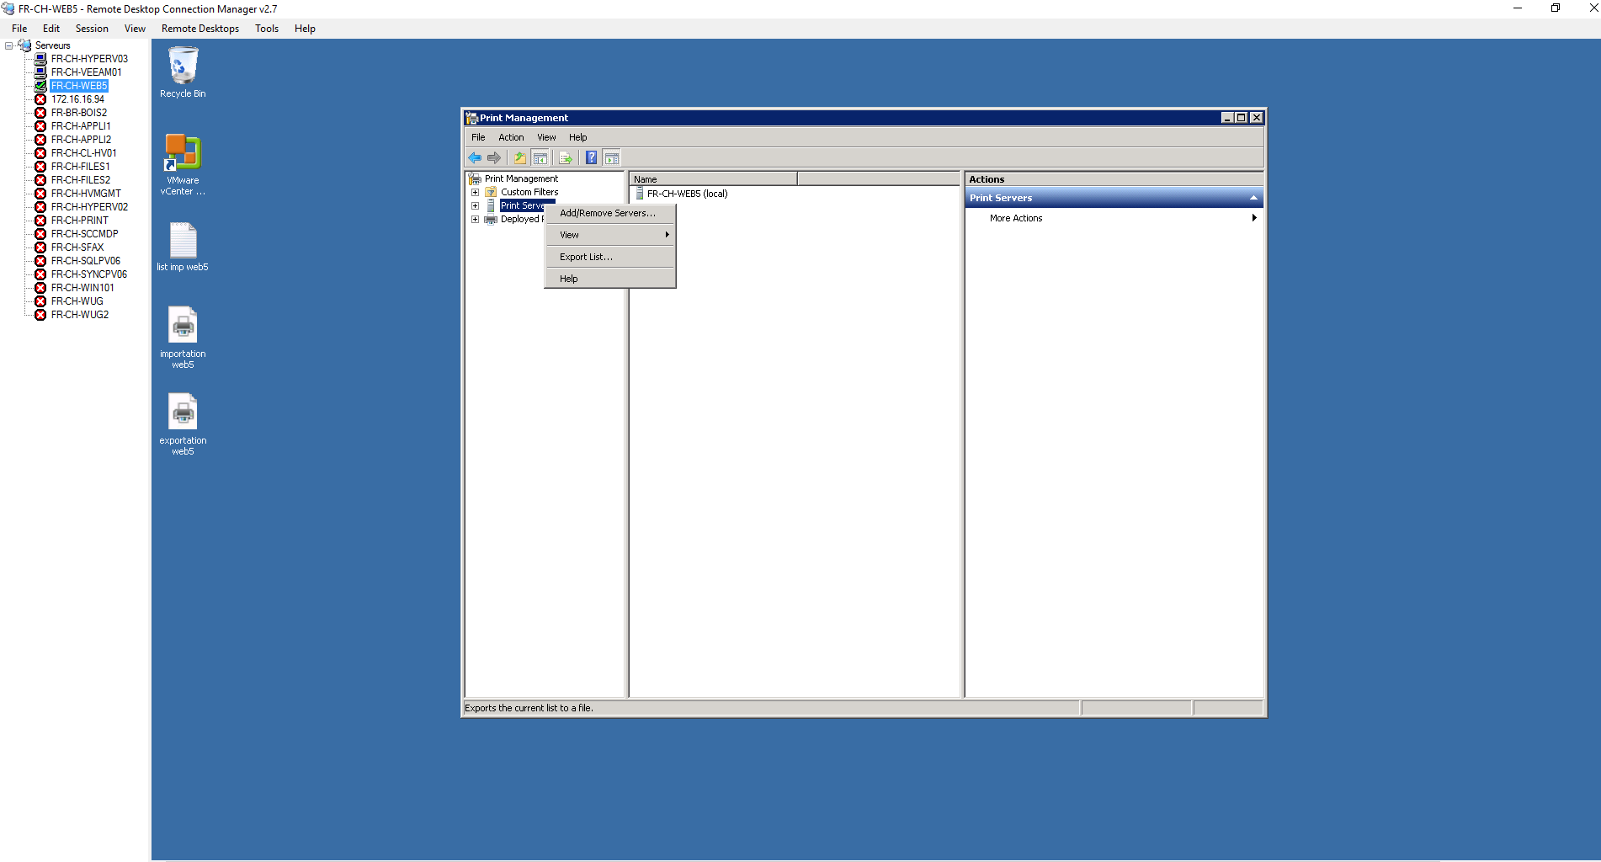
Task: Choose Add/Remove Servers from context menu
Action: (x=607, y=213)
